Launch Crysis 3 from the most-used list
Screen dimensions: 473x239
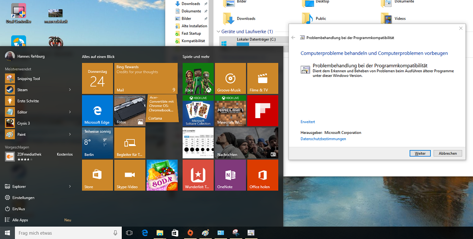[x=39, y=123]
